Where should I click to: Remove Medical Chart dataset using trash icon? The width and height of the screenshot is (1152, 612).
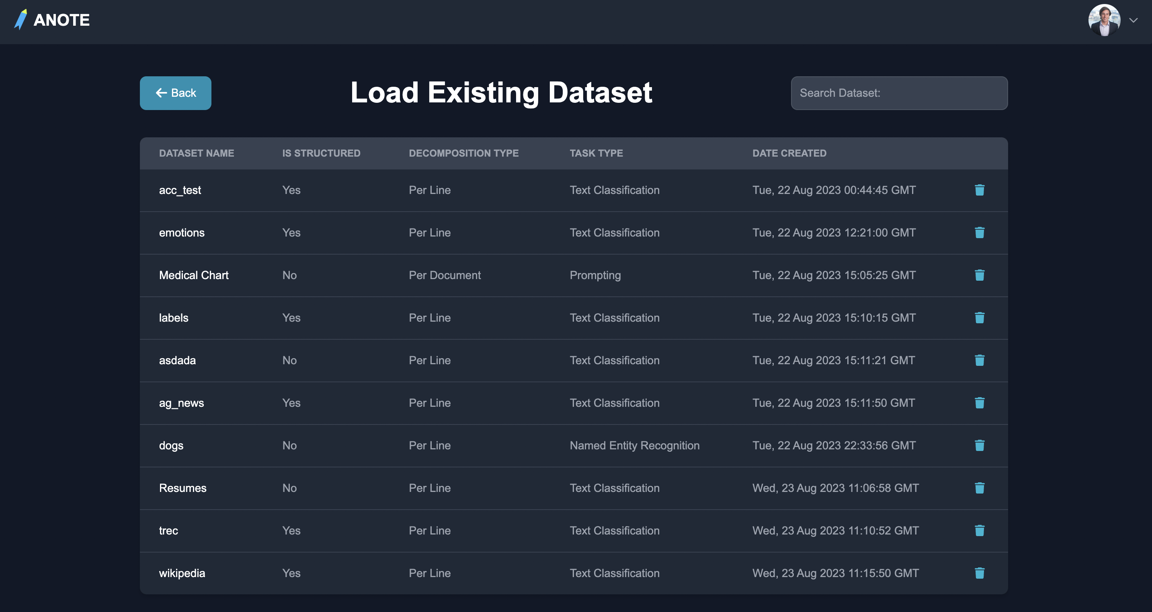point(980,275)
